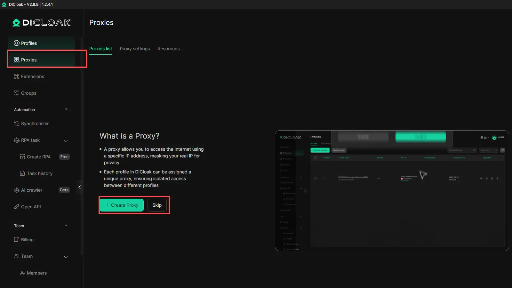Open the Resources tab
The width and height of the screenshot is (512, 288).
168,49
